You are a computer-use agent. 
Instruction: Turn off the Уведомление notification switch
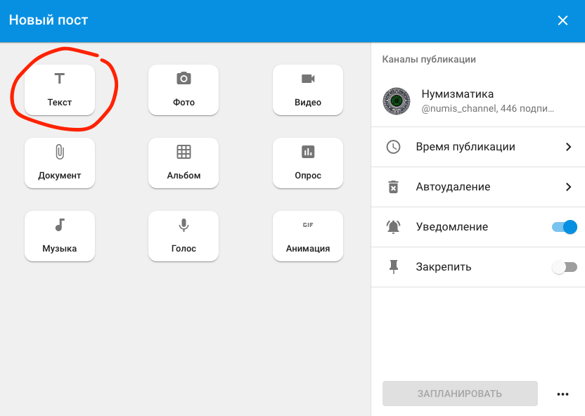click(565, 227)
